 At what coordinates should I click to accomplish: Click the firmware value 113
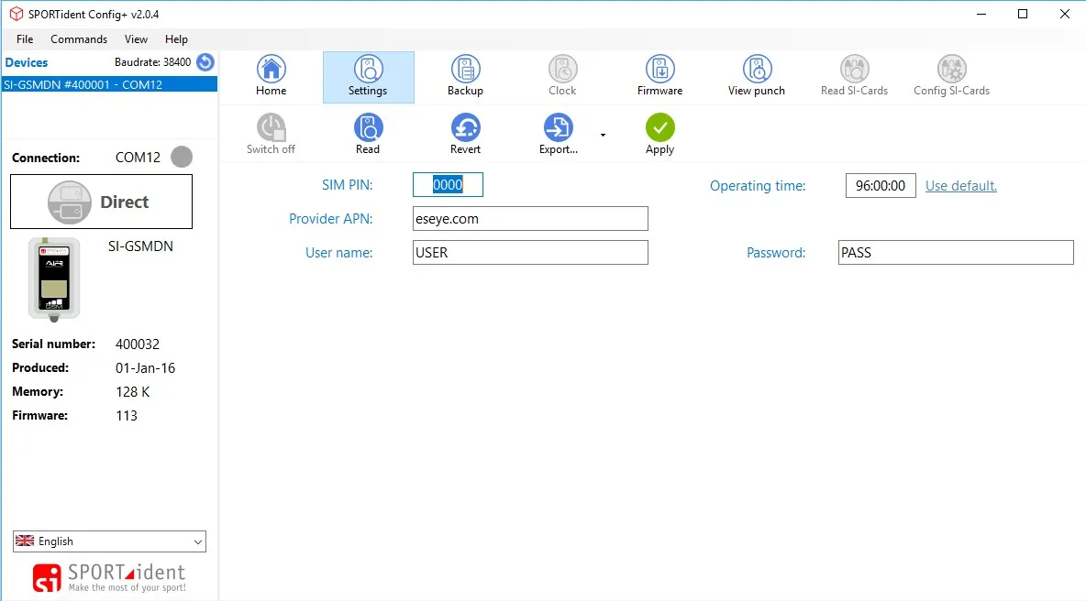(127, 416)
